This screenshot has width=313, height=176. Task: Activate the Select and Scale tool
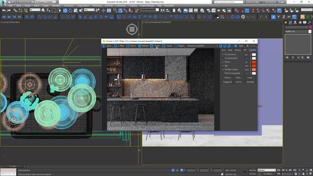(75, 10)
